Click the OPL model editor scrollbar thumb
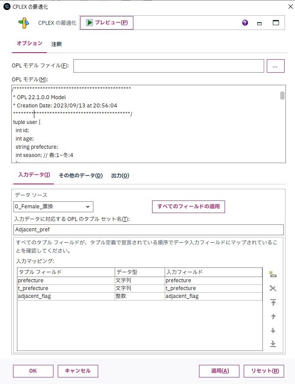The image size is (295, 384). [x=282, y=95]
